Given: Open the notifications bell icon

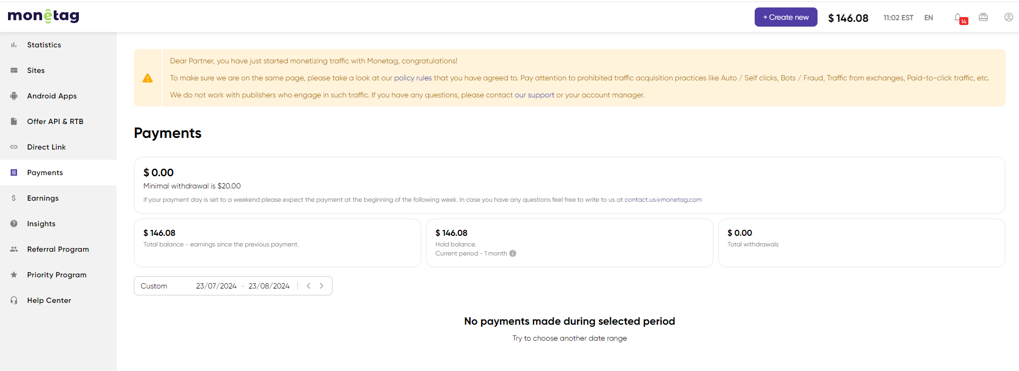Looking at the screenshot, I should (x=959, y=18).
